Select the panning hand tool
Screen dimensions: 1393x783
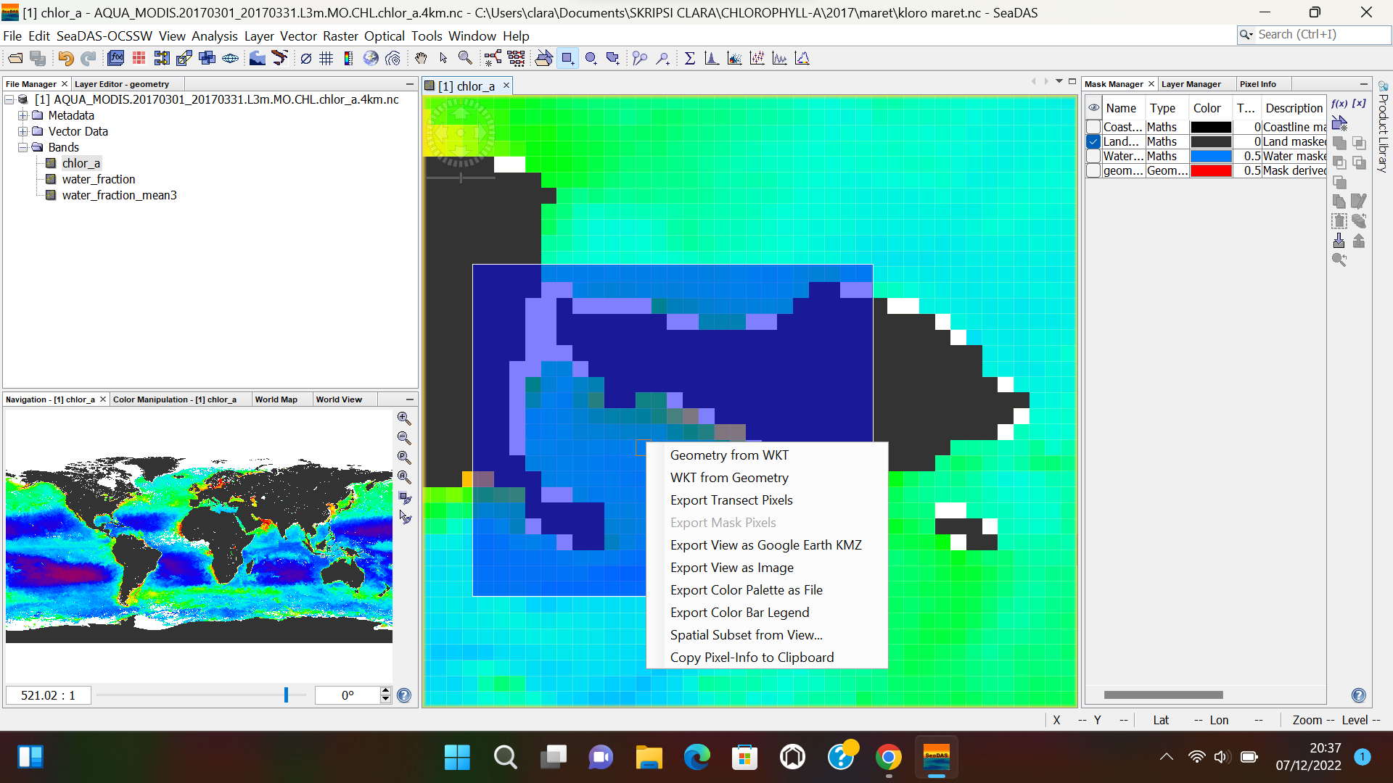pos(421,59)
